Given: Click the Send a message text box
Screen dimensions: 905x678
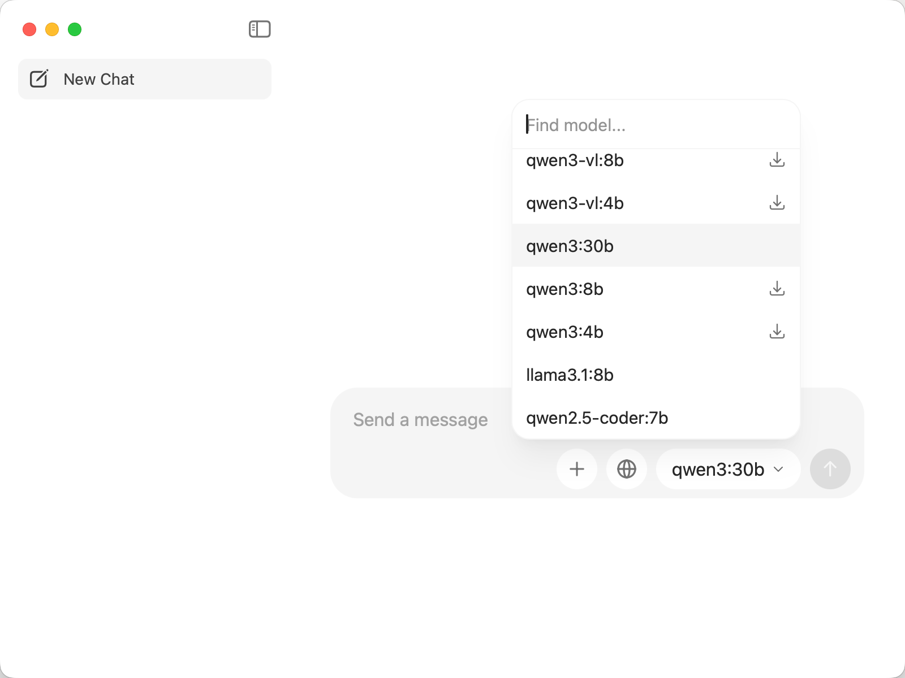Looking at the screenshot, I should [x=420, y=420].
